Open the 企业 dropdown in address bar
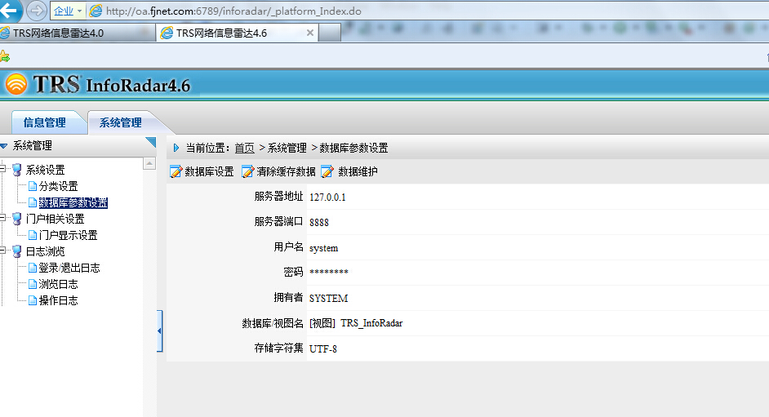 (68, 11)
